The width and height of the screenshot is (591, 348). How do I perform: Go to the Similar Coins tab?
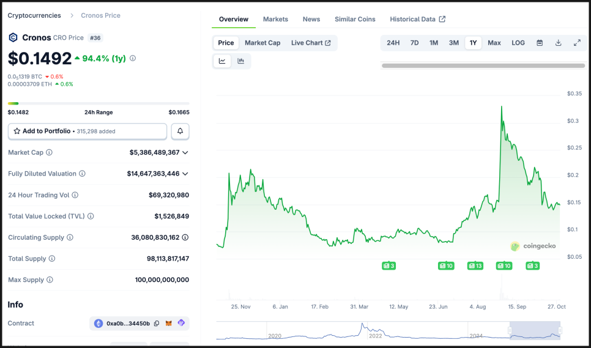[355, 19]
